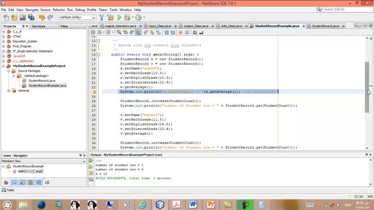Click the Internet Explorer taskbar icon
The width and height of the screenshot is (374, 210).
pos(143,205)
